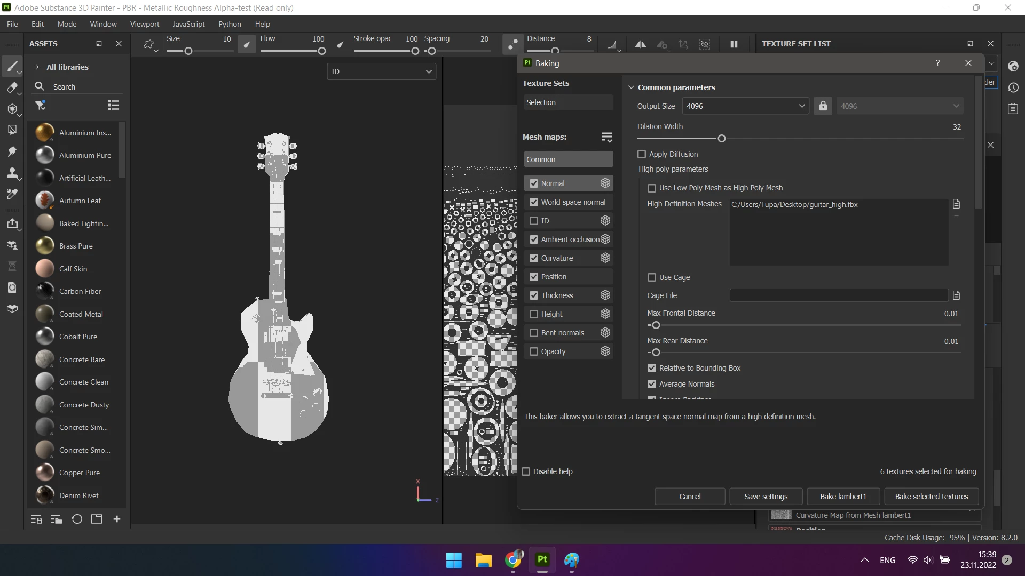Adjust the Dilation Width slider handle

(x=722, y=139)
